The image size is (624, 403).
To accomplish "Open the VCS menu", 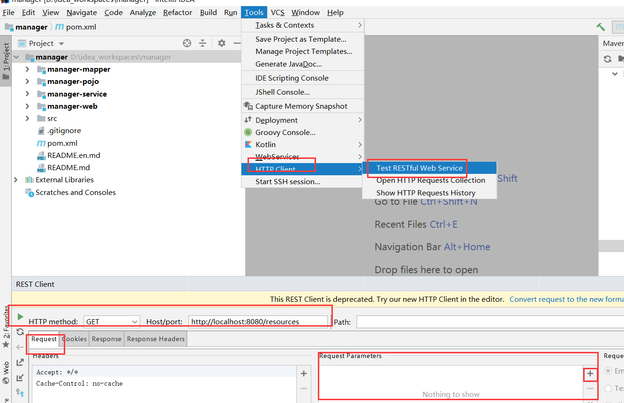I will point(278,13).
